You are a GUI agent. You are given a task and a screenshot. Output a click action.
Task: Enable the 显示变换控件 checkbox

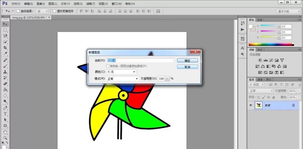point(54,11)
